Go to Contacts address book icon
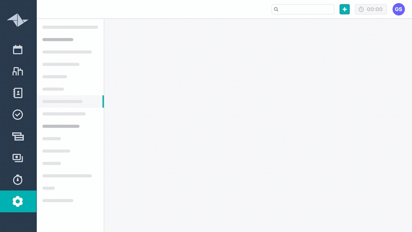 point(18,93)
